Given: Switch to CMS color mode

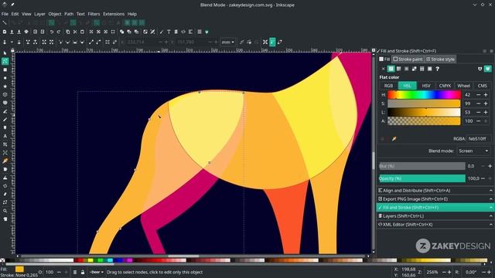Looking at the screenshot, I should pos(482,86).
